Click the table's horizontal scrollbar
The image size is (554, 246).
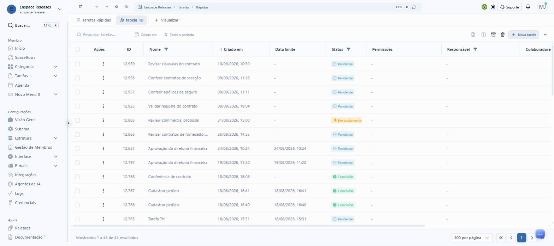coord(249,226)
